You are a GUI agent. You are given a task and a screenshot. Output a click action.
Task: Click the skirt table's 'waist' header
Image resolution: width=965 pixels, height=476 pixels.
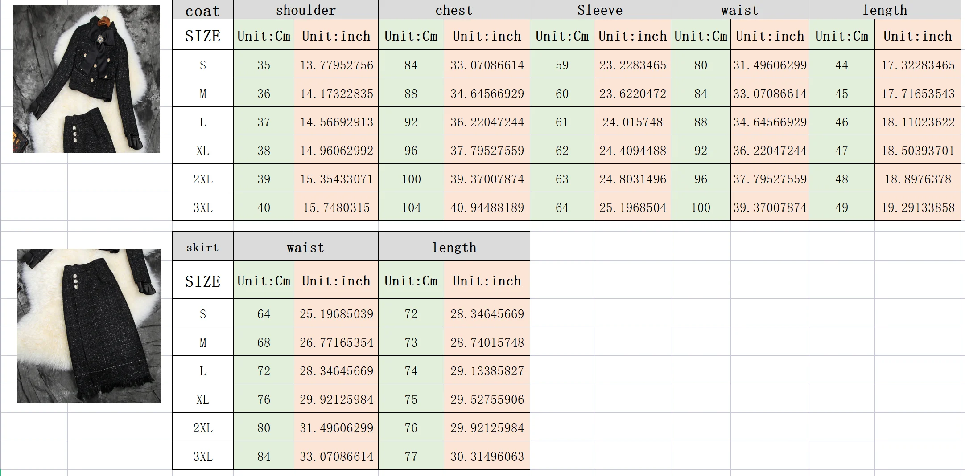point(306,247)
